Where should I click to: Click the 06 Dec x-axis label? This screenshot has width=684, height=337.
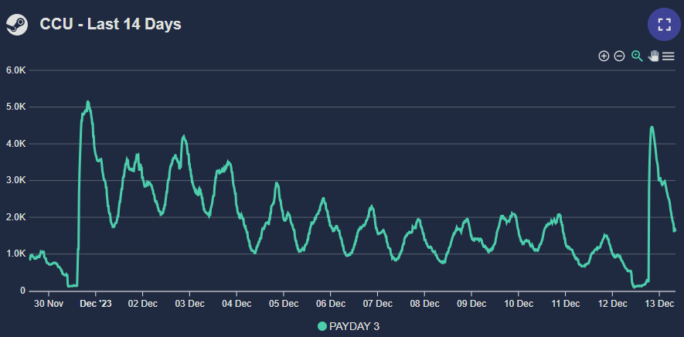pos(330,304)
